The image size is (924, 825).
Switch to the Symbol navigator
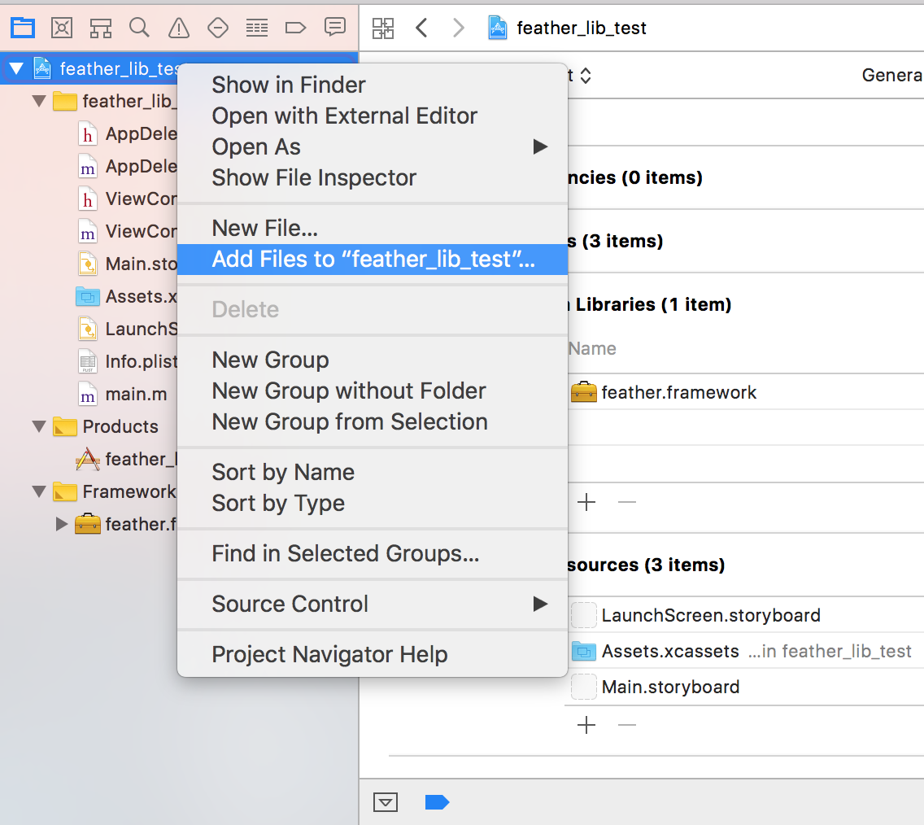[x=101, y=28]
